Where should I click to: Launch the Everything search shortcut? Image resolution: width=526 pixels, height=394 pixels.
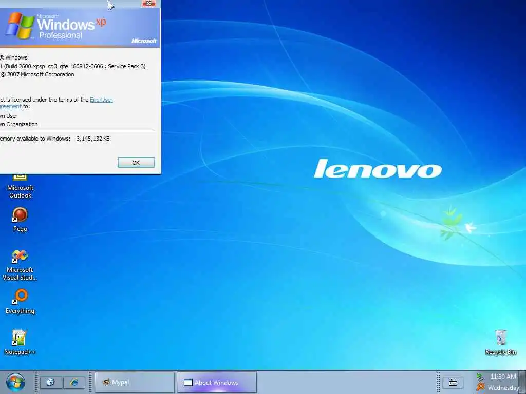coord(20,302)
